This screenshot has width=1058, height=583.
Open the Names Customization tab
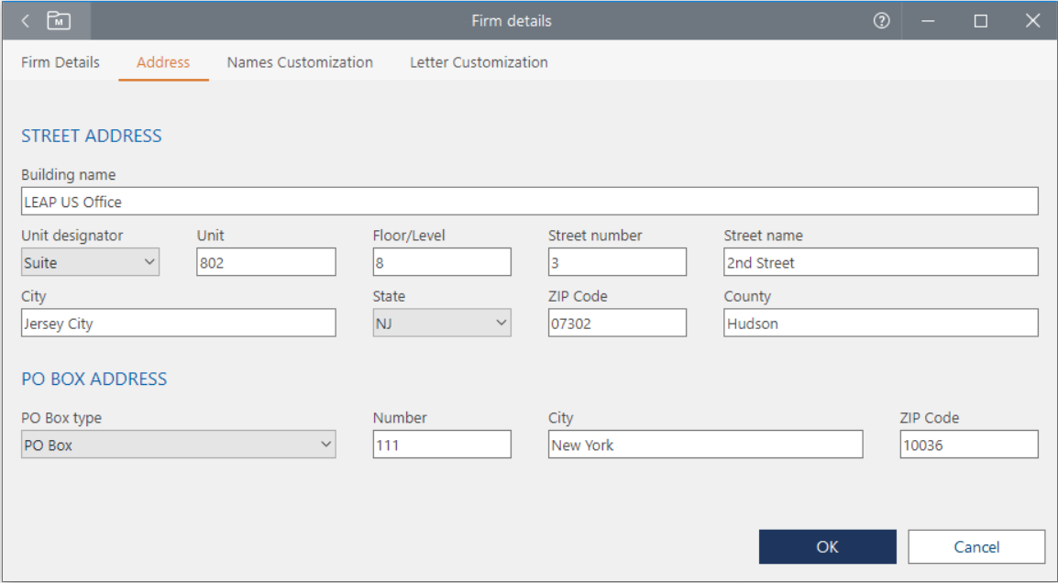point(300,62)
